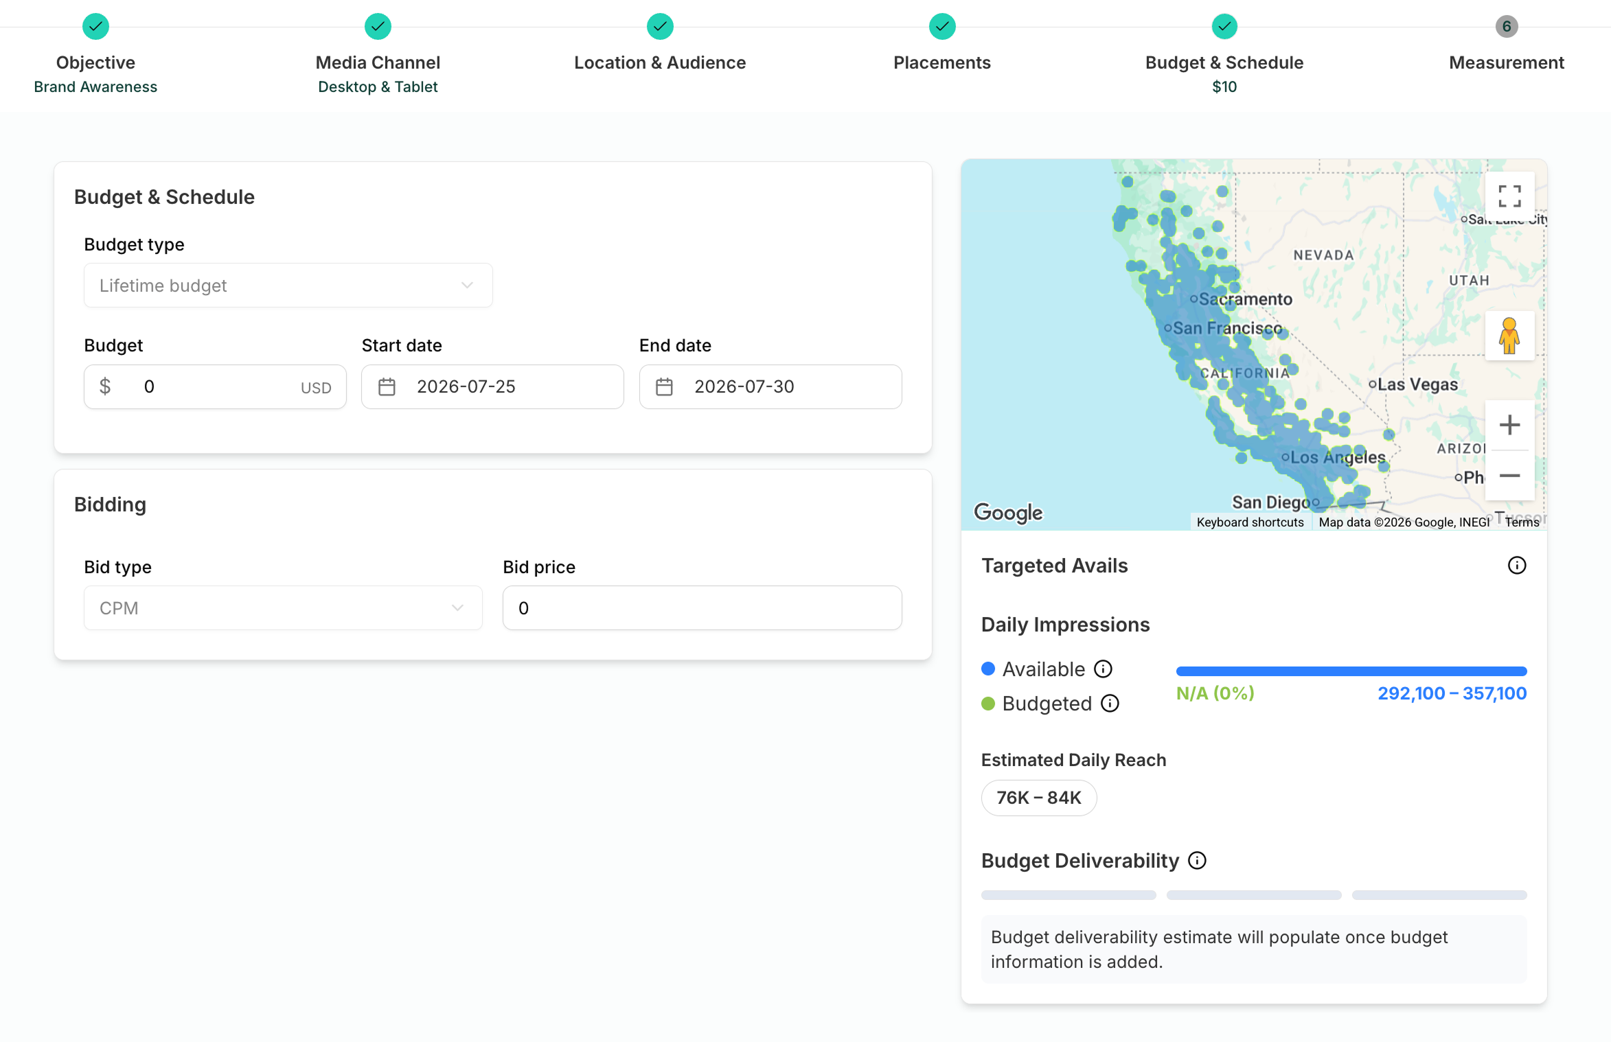Viewport: 1611px width, 1042px height.
Task: Click the Bid price input field
Action: [x=702, y=608]
